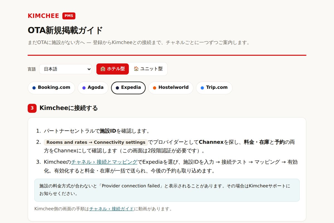Select the Hostelworld channel tab
The width and height of the screenshot is (334, 223).
point(171,88)
